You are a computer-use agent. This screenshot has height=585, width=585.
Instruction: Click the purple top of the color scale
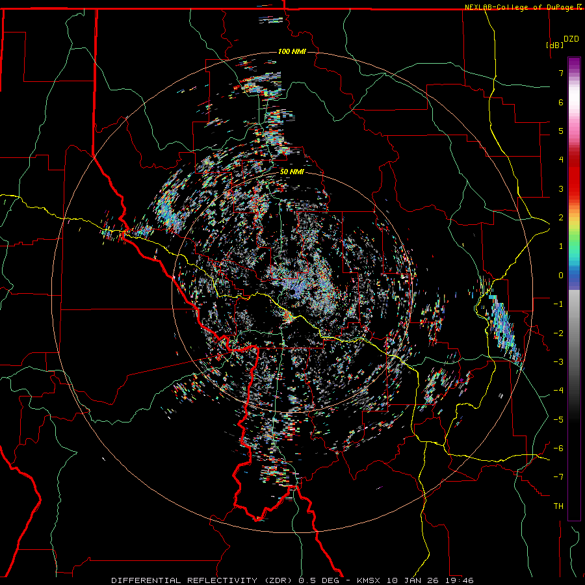574,61
